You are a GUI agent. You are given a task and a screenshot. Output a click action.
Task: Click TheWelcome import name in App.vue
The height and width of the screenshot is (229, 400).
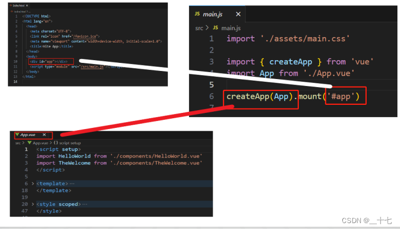[x=74, y=163]
